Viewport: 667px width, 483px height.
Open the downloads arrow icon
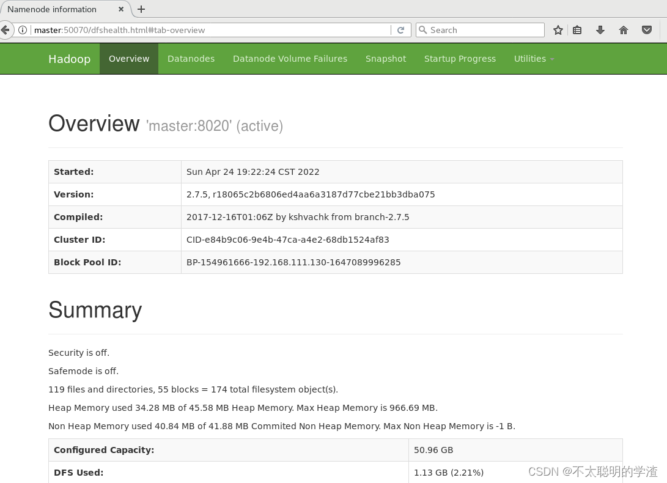click(x=600, y=30)
